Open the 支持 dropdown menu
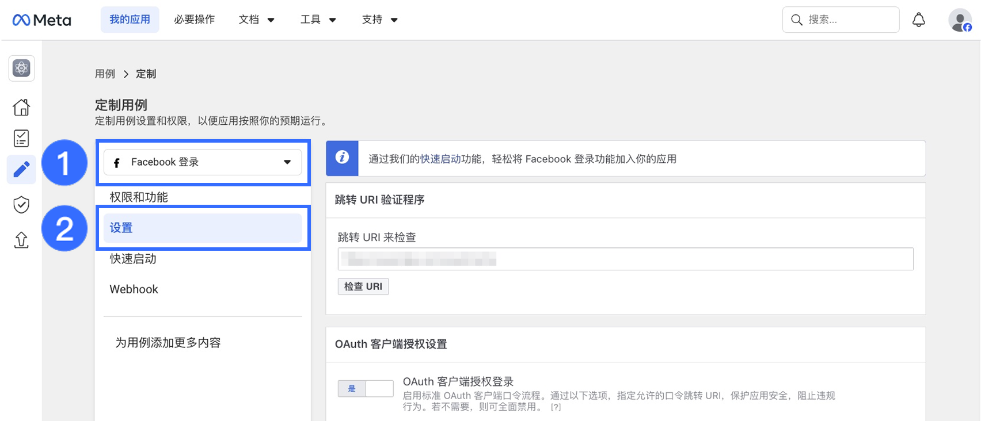981x421 pixels. 380,20
